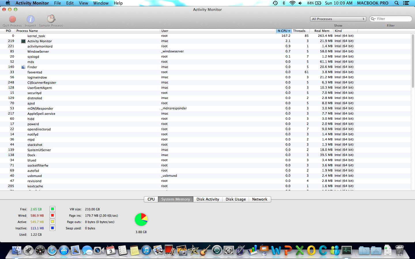Screen dimensions: 415x259
Task: Open the Wi-Fi status menu
Action: point(292,3)
